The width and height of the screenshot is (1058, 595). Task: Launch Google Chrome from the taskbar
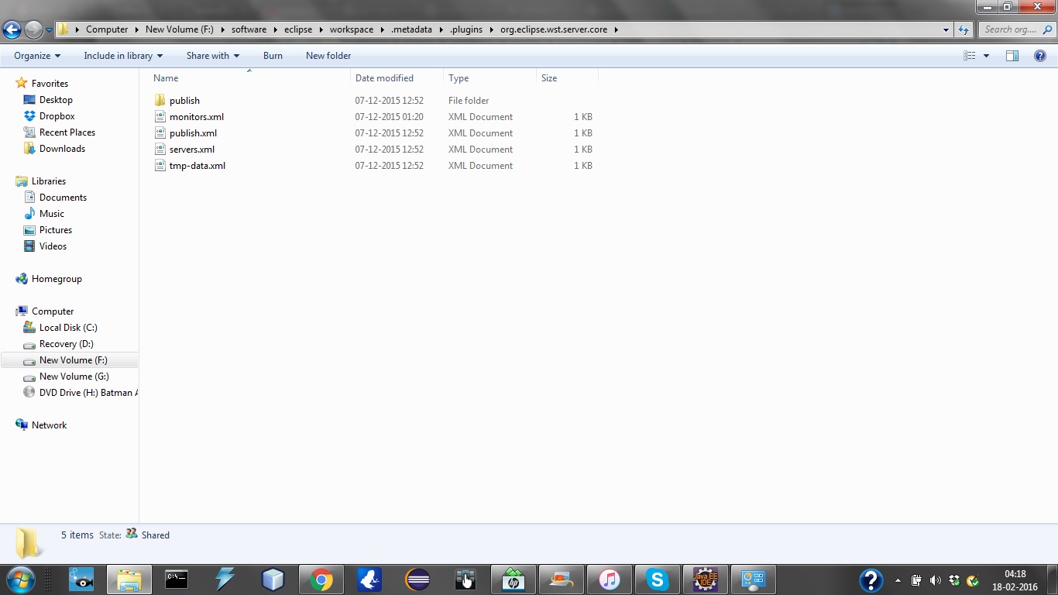pos(321,580)
